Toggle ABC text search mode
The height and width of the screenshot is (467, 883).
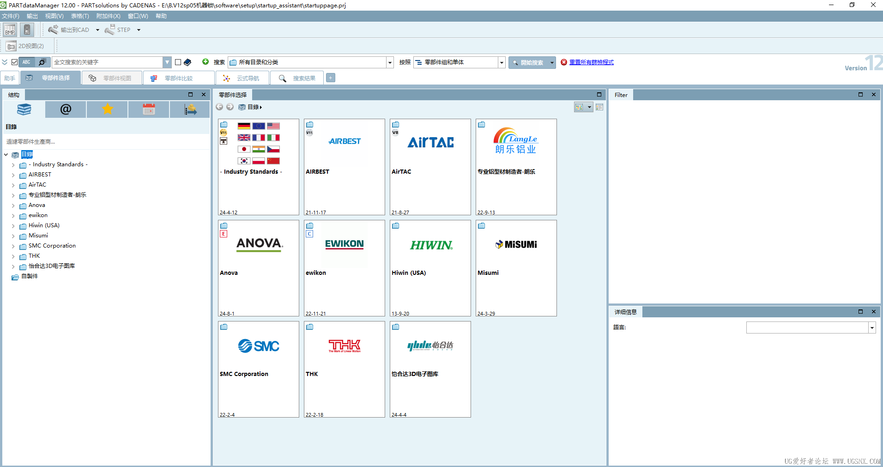click(26, 62)
